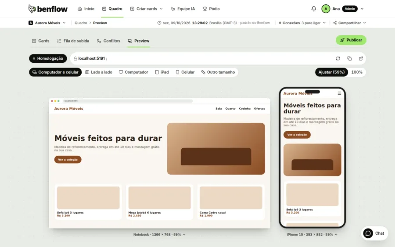Switch to the Cards tab

click(40, 41)
